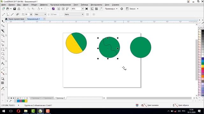This screenshot has height=114, width=204.
Task: Click Цвет заливки fill indicator
Action: click(x=150, y=105)
